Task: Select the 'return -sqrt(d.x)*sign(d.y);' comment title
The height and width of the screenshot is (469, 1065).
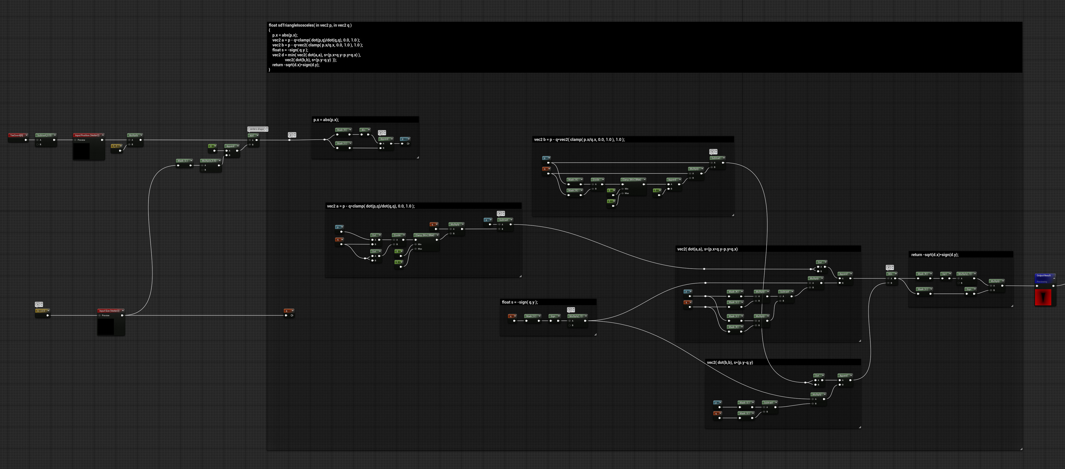Action: (934, 254)
